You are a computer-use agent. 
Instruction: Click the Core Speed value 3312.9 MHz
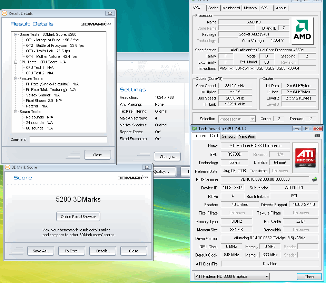pyautogui.click(x=235, y=86)
